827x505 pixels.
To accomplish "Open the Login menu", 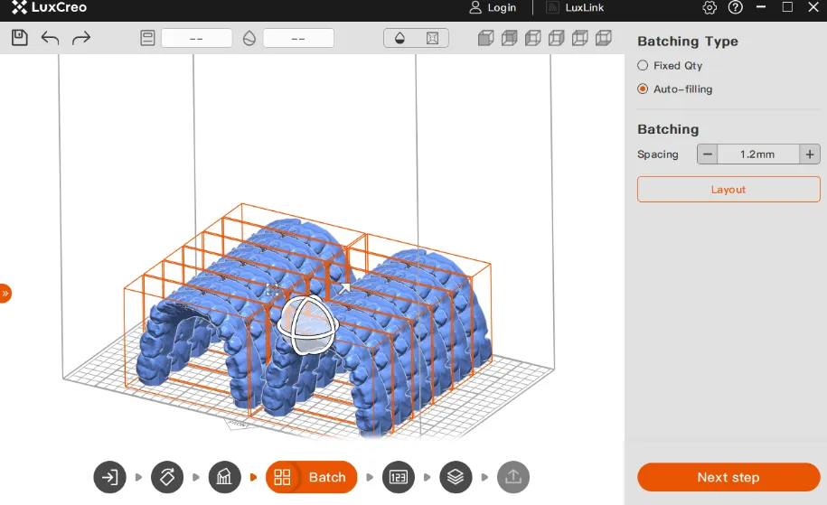I will point(493,7).
